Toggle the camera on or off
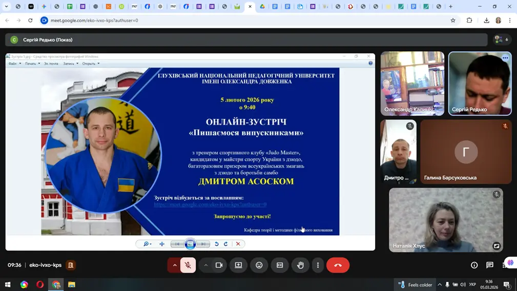The height and width of the screenshot is (291, 517). [219, 265]
